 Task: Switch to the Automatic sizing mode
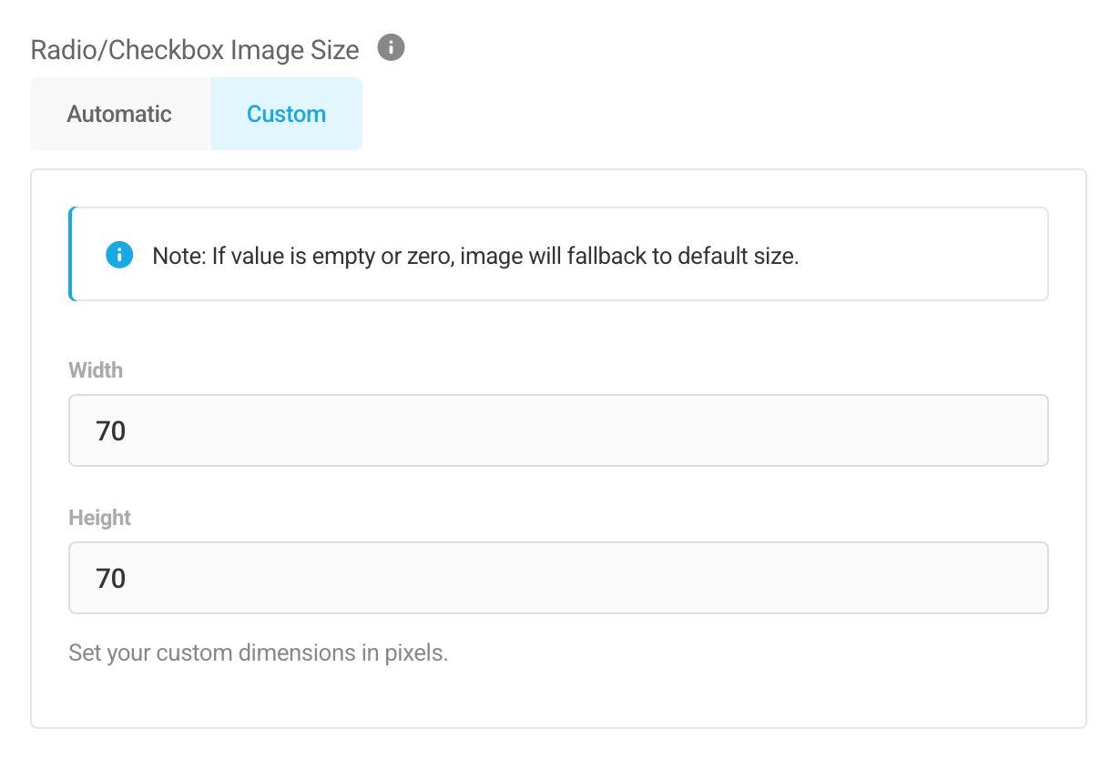tap(118, 113)
